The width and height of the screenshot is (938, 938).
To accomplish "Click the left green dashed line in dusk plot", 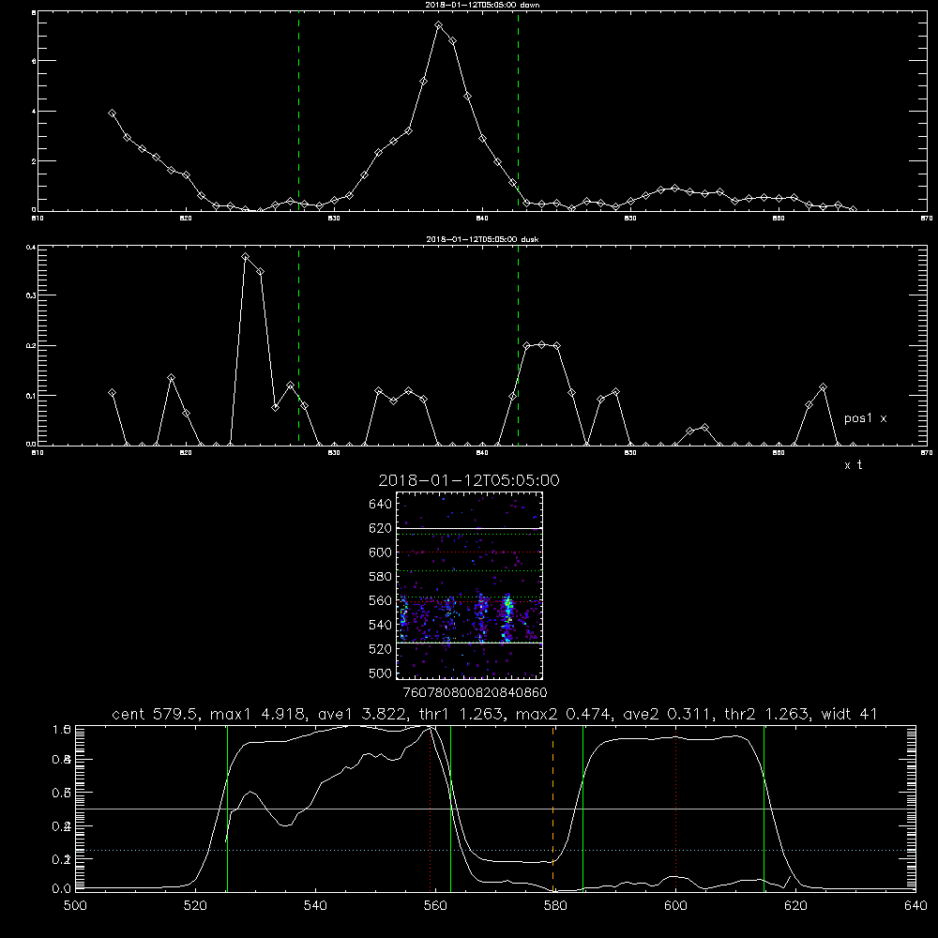I will [298, 346].
